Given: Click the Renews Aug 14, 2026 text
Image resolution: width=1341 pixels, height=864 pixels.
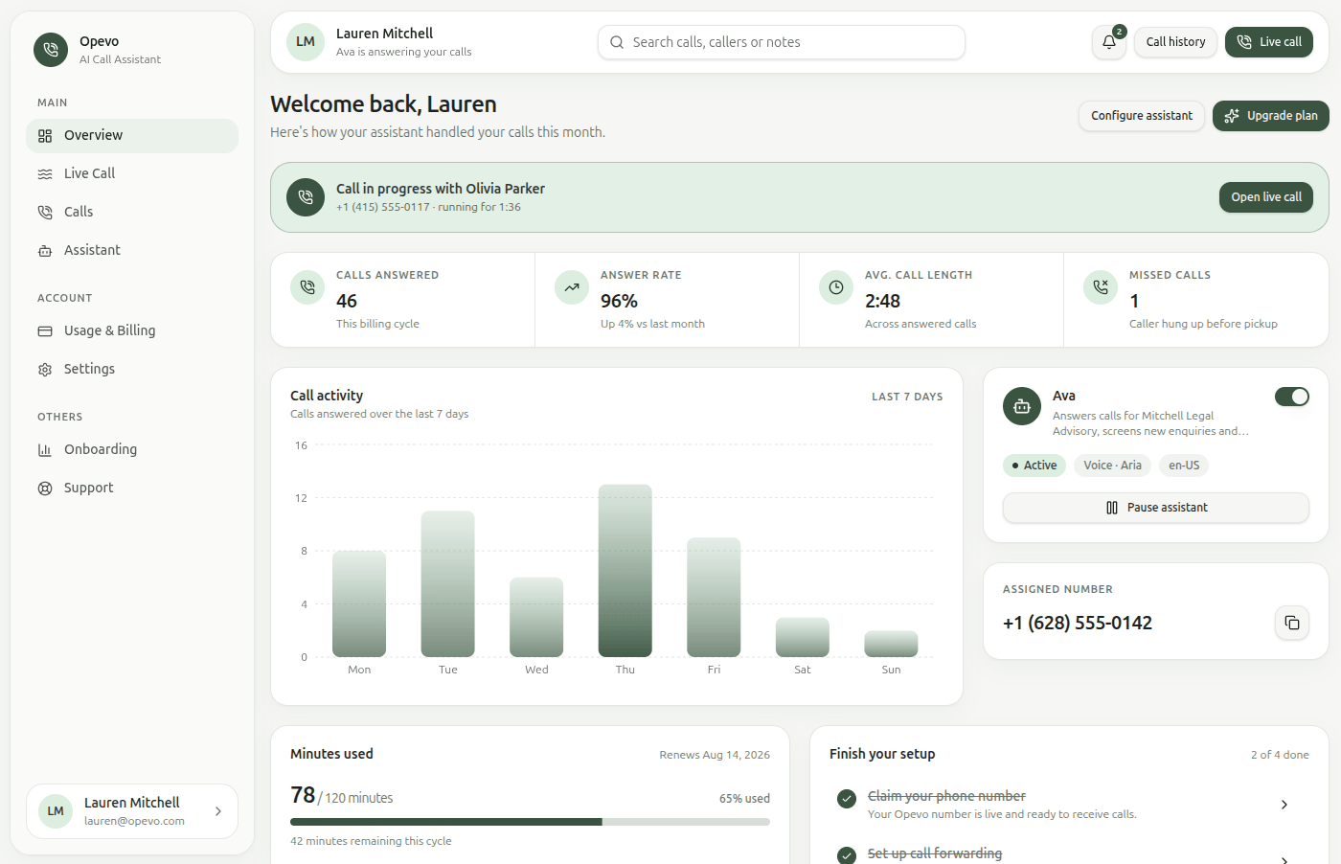Looking at the screenshot, I should 715,755.
